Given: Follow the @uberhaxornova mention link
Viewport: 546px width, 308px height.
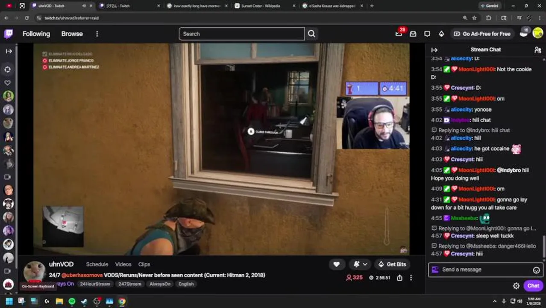Looking at the screenshot, I should (82, 275).
